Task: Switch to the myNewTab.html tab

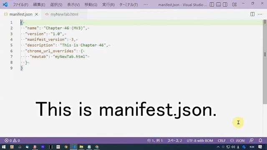Action: (x=64, y=14)
